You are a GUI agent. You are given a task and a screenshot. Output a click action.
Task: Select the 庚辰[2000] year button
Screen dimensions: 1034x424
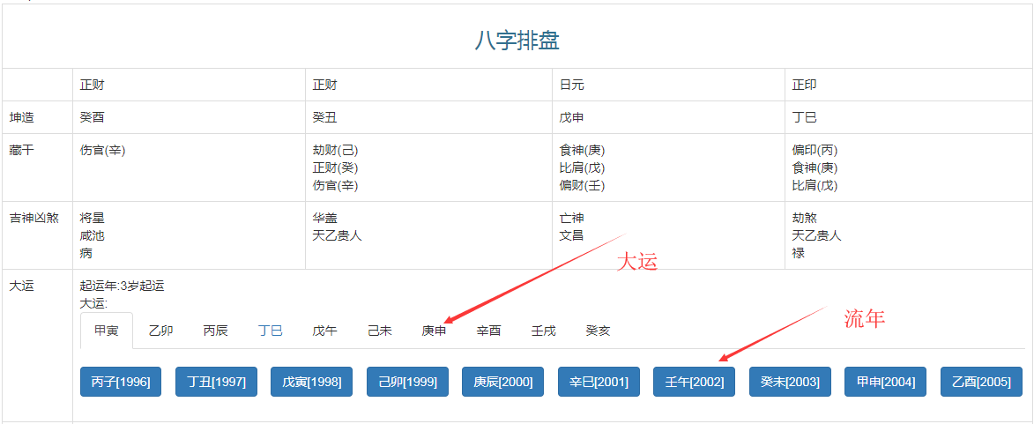(502, 382)
